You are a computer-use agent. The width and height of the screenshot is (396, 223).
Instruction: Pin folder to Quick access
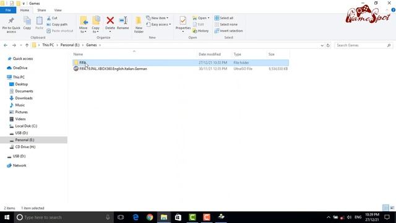click(x=11, y=25)
